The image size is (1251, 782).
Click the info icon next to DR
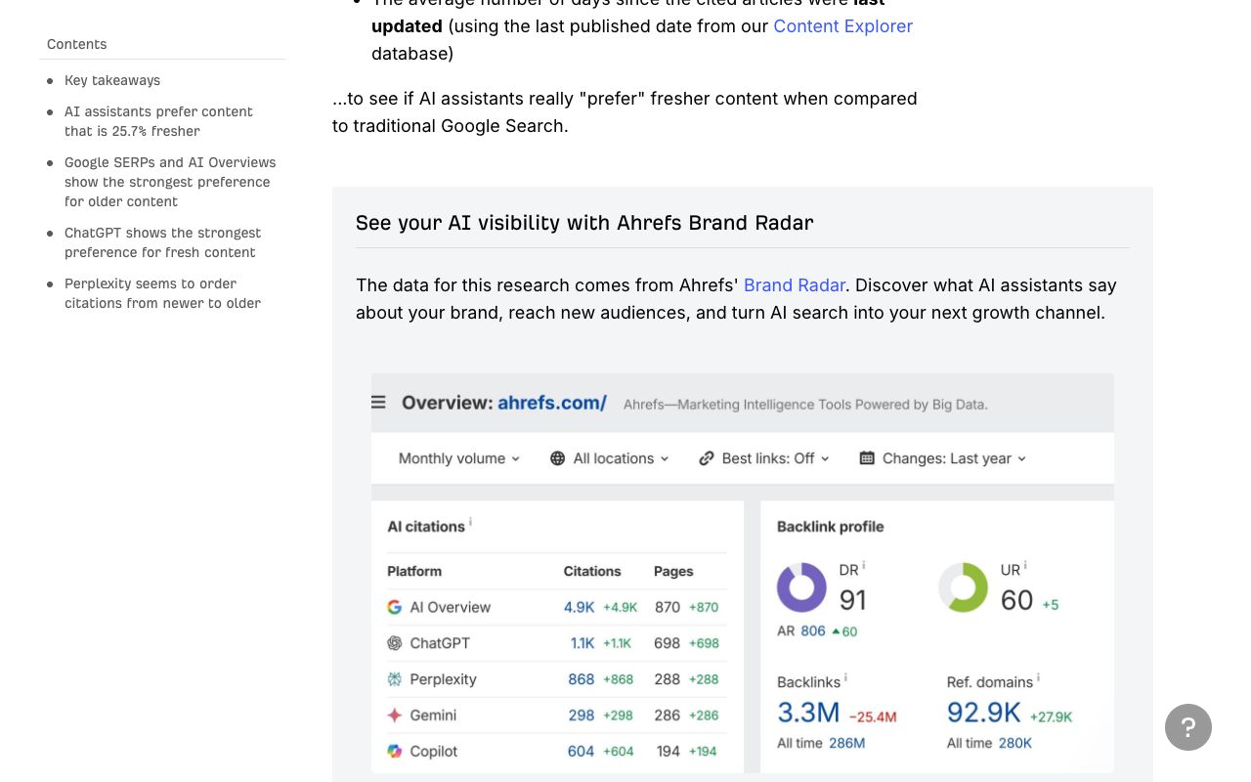(863, 565)
